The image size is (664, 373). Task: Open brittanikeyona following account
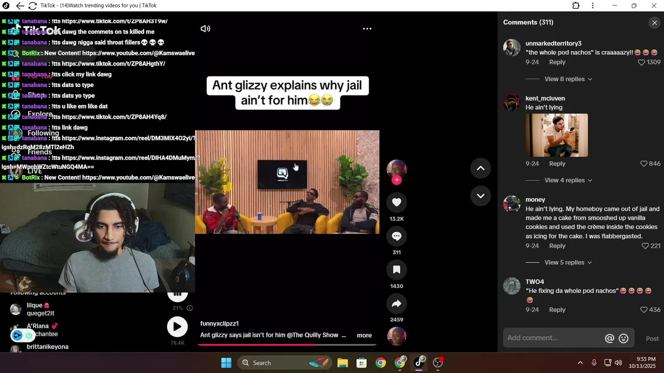[47, 347]
